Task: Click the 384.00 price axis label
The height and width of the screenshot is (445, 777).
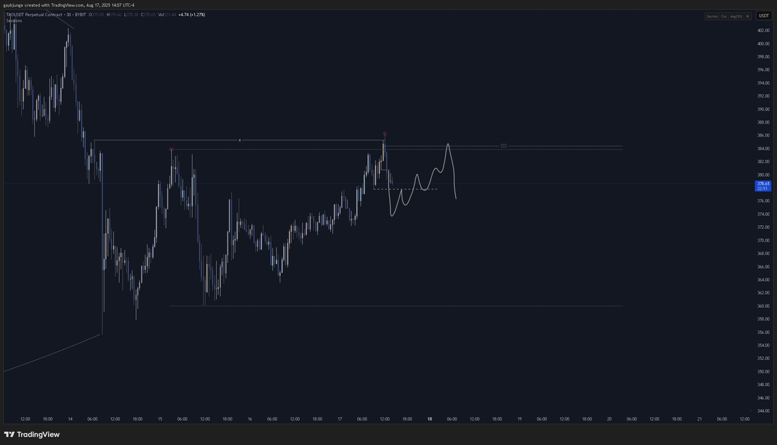Action: 763,149
